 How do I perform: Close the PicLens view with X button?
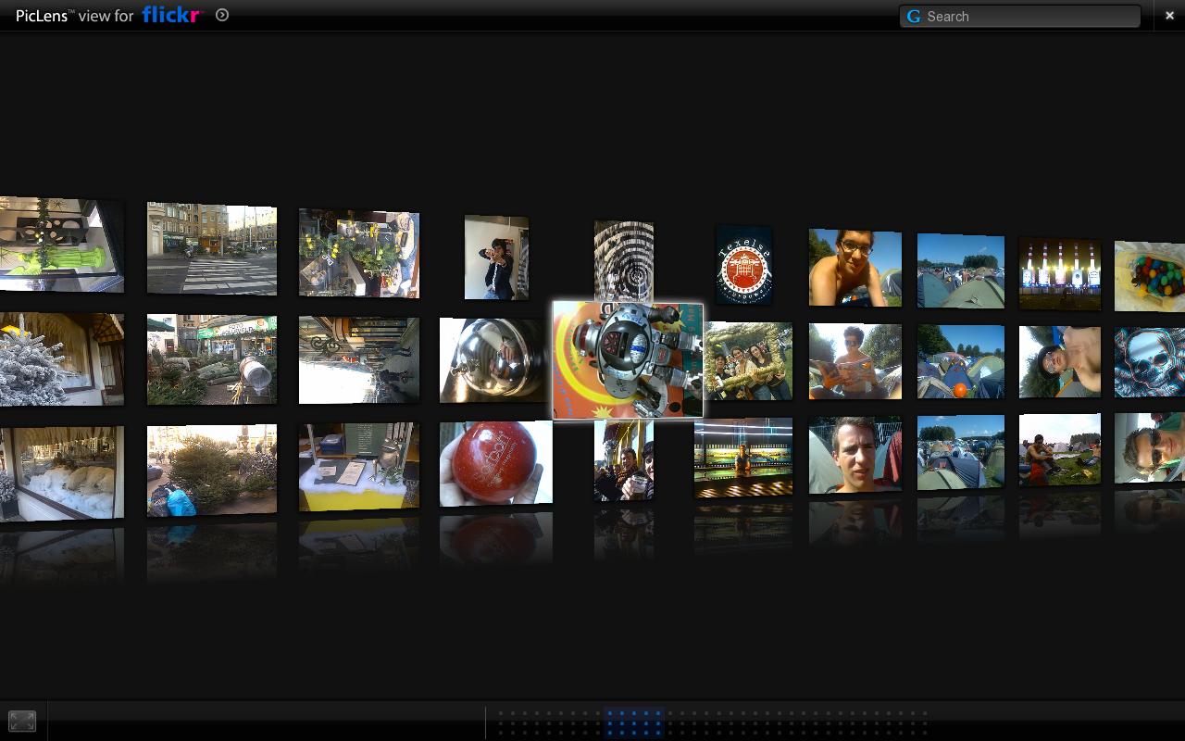(x=1169, y=16)
